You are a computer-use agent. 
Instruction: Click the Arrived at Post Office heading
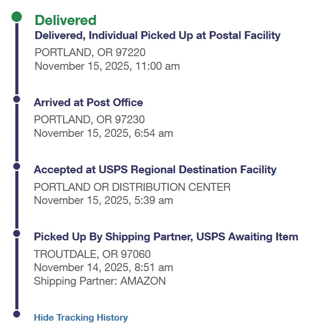coord(88,103)
